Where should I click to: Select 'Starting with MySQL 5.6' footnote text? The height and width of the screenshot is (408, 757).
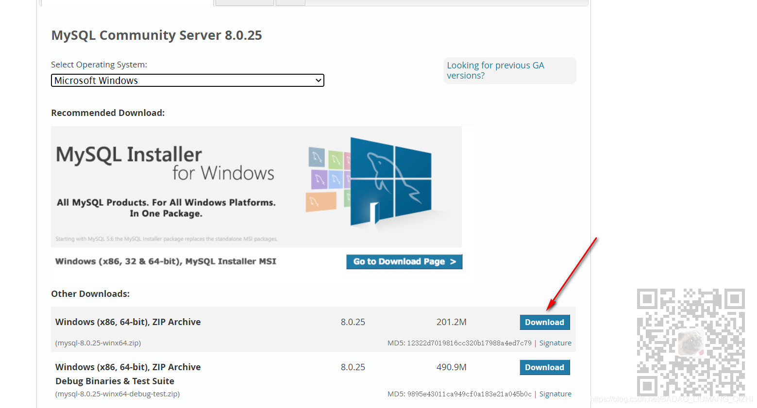pyautogui.click(x=167, y=239)
